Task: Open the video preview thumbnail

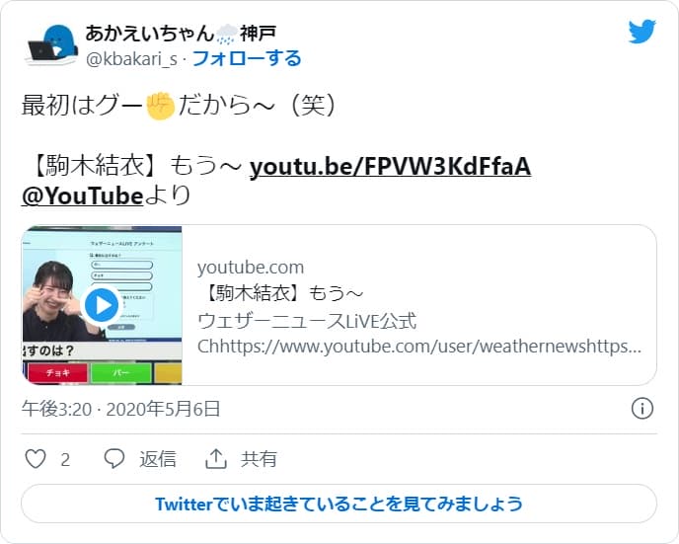Action: (x=103, y=305)
